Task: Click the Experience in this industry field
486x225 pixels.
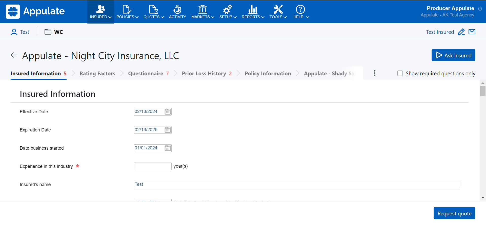Action: pyautogui.click(x=152, y=166)
